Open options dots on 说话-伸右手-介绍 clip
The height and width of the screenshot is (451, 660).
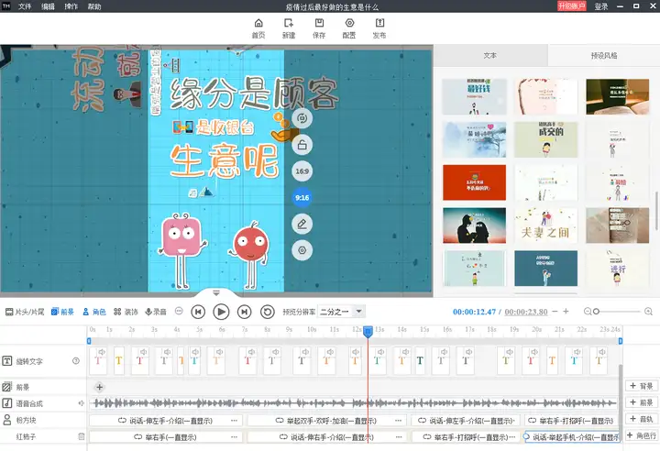point(398,437)
